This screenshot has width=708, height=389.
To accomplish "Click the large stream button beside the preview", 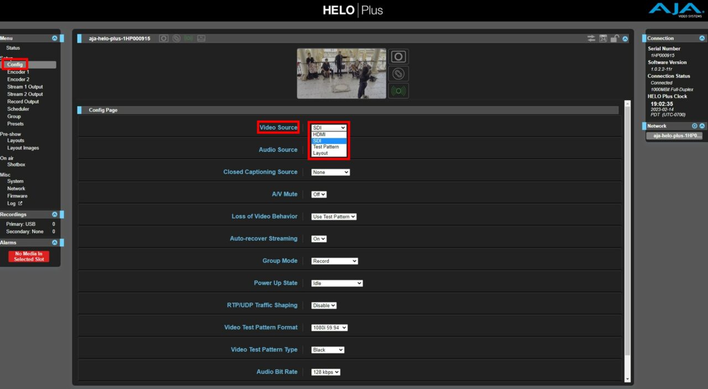I will tap(398, 91).
